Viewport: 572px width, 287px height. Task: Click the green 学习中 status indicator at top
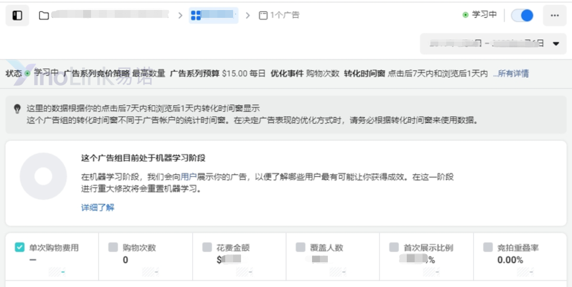pyautogui.click(x=480, y=15)
